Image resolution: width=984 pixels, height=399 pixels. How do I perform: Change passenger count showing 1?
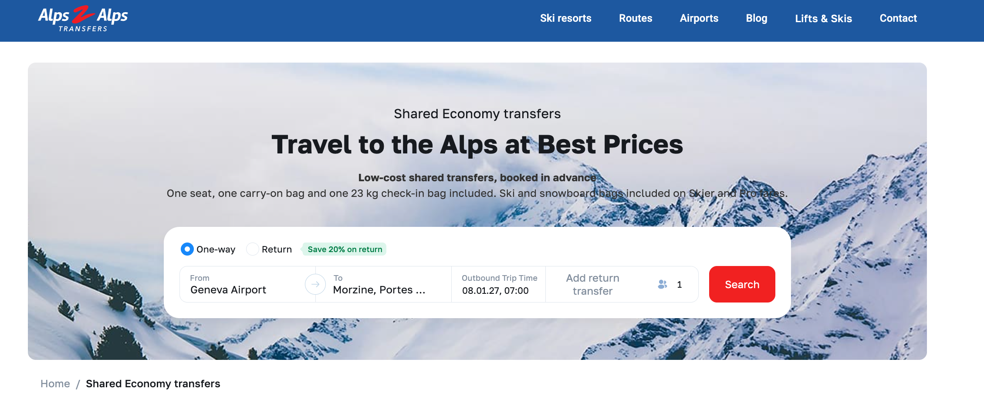pos(679,284)
